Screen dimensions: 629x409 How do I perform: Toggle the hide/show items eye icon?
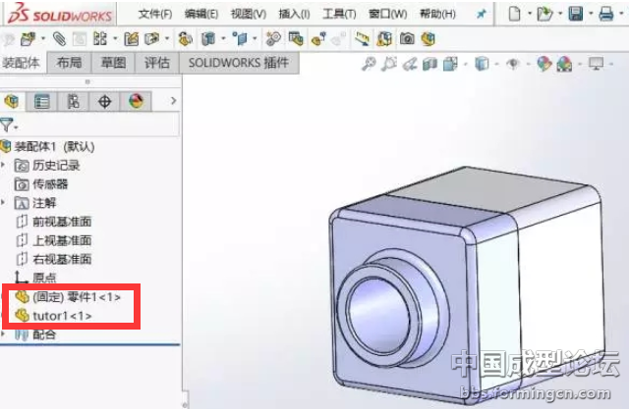click(x=513, y=64)
